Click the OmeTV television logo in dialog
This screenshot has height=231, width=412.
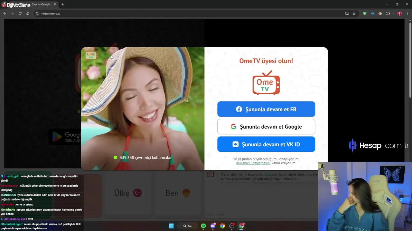(266, 83)
